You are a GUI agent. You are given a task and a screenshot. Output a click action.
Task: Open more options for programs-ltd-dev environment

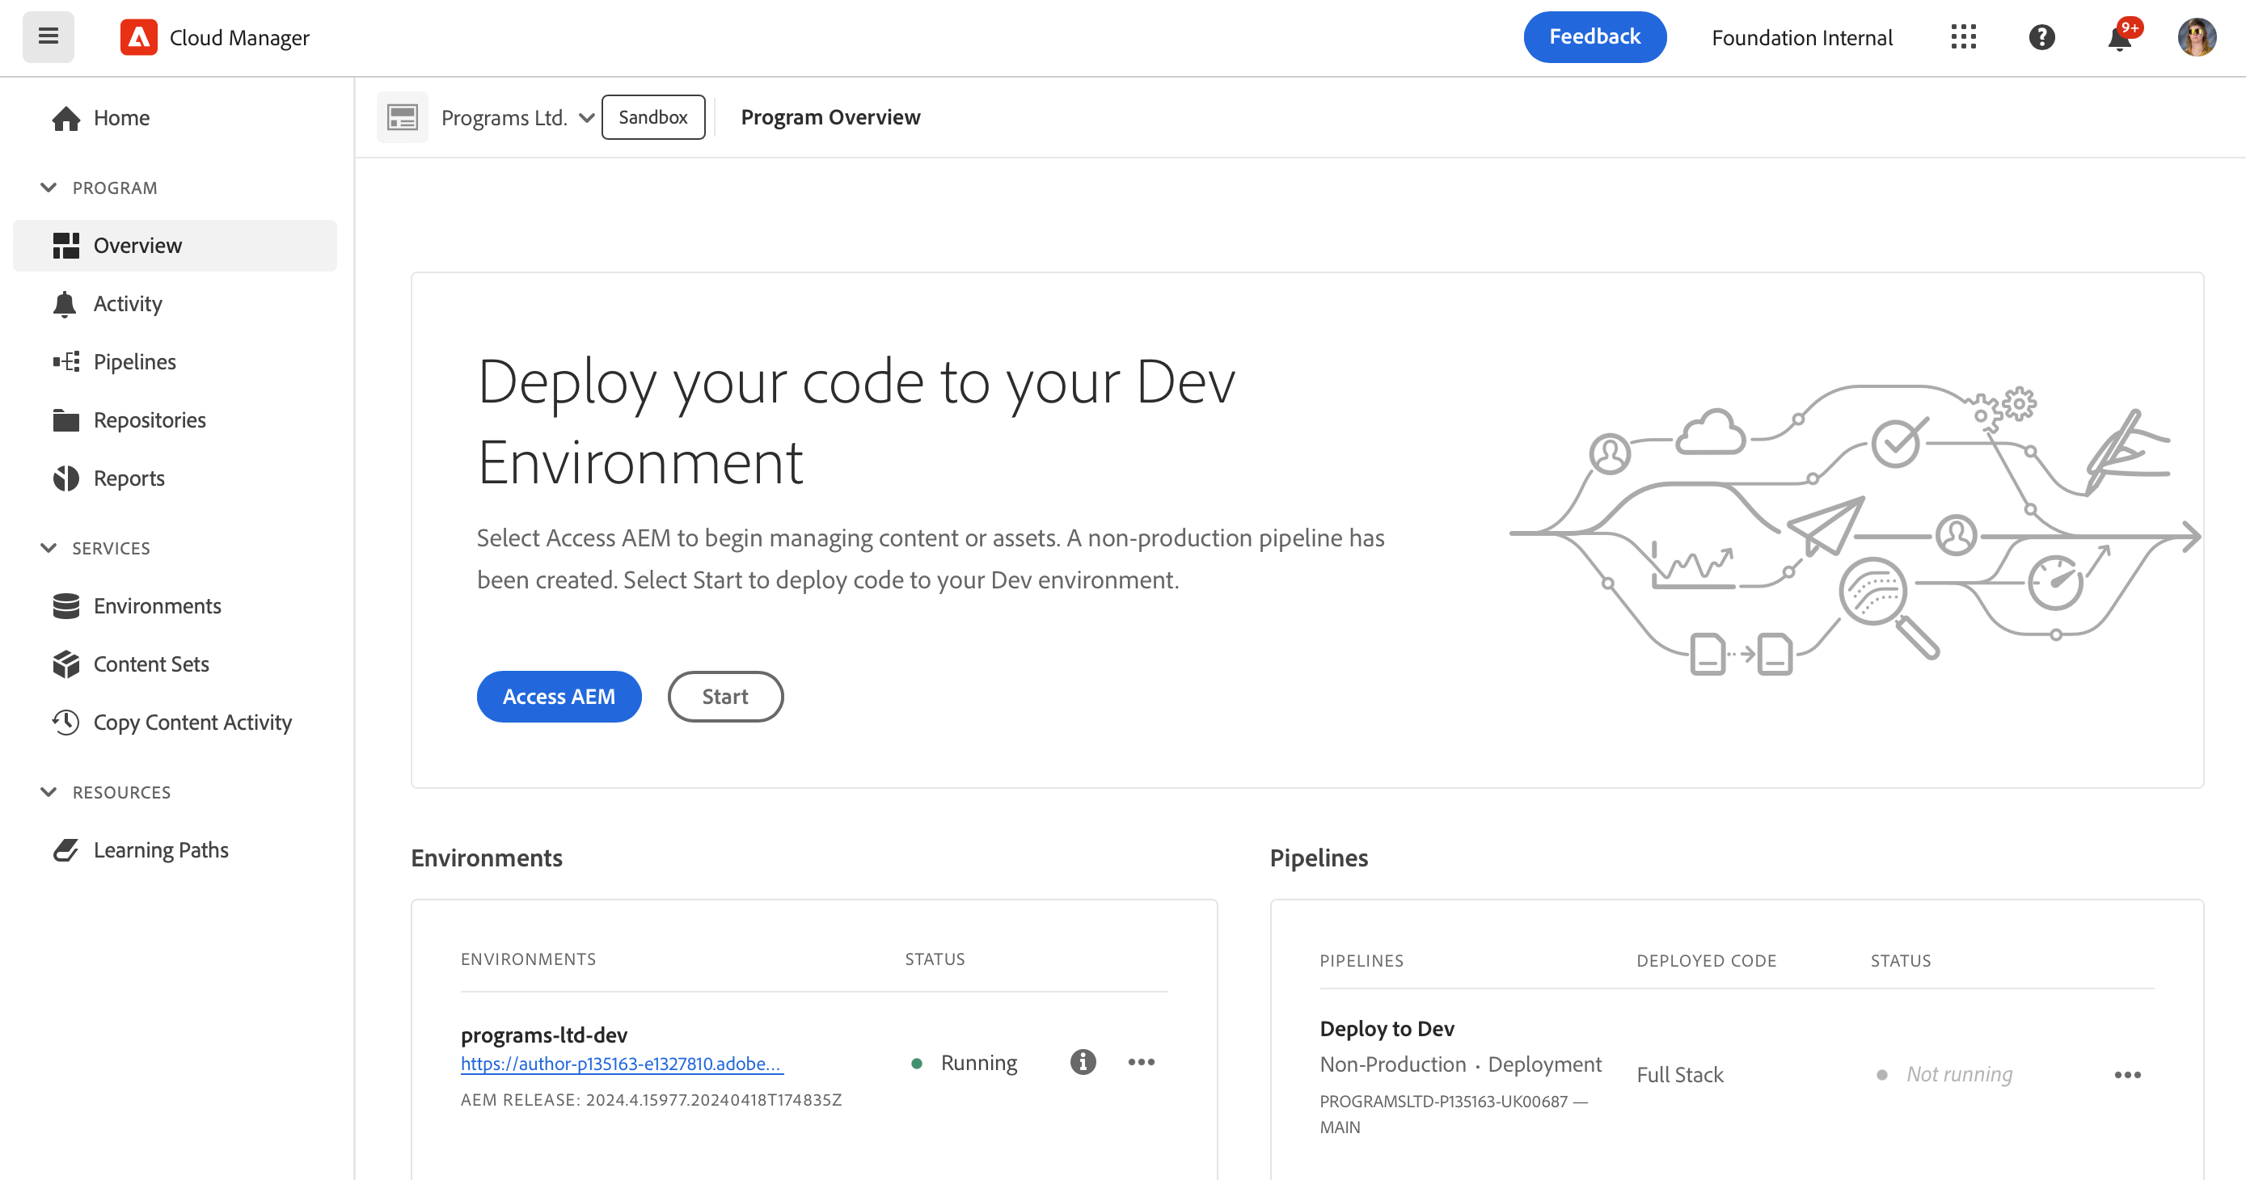point(1141,1062)
